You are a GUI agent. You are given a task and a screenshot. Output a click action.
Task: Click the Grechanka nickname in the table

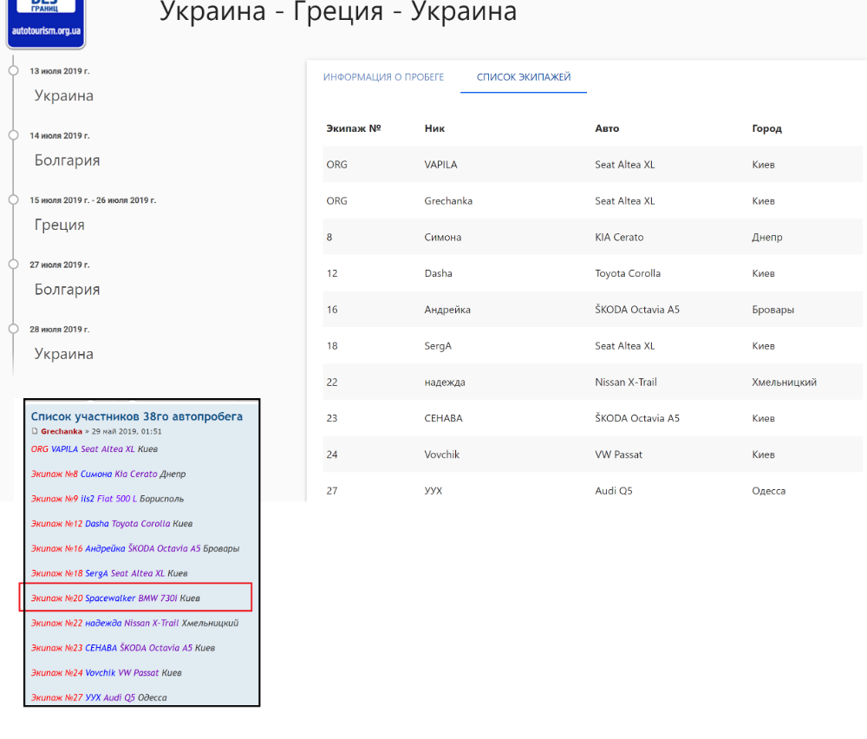[x=448, y=200]
